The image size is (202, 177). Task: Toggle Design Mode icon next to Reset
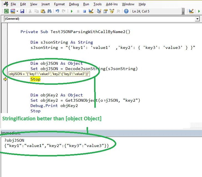pos(91,11)
